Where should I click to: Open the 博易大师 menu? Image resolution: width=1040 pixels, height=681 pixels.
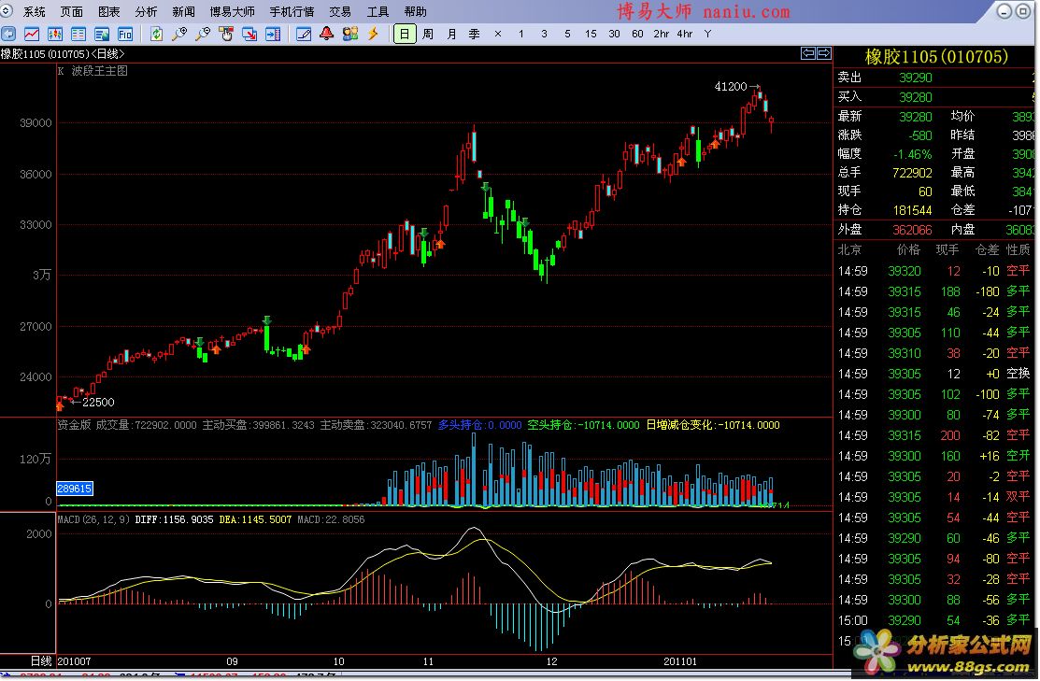coord(231,12)
